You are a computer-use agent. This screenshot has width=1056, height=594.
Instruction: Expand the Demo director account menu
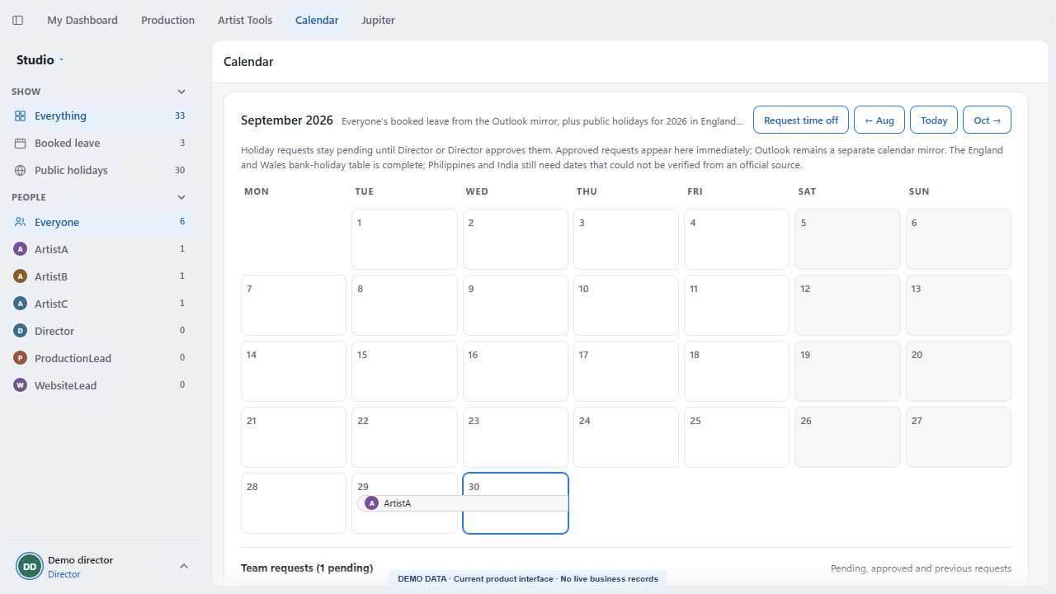point(184,566)
